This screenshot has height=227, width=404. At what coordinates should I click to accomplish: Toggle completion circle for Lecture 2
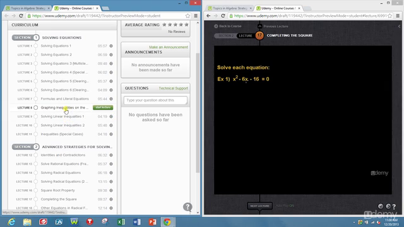35,55
